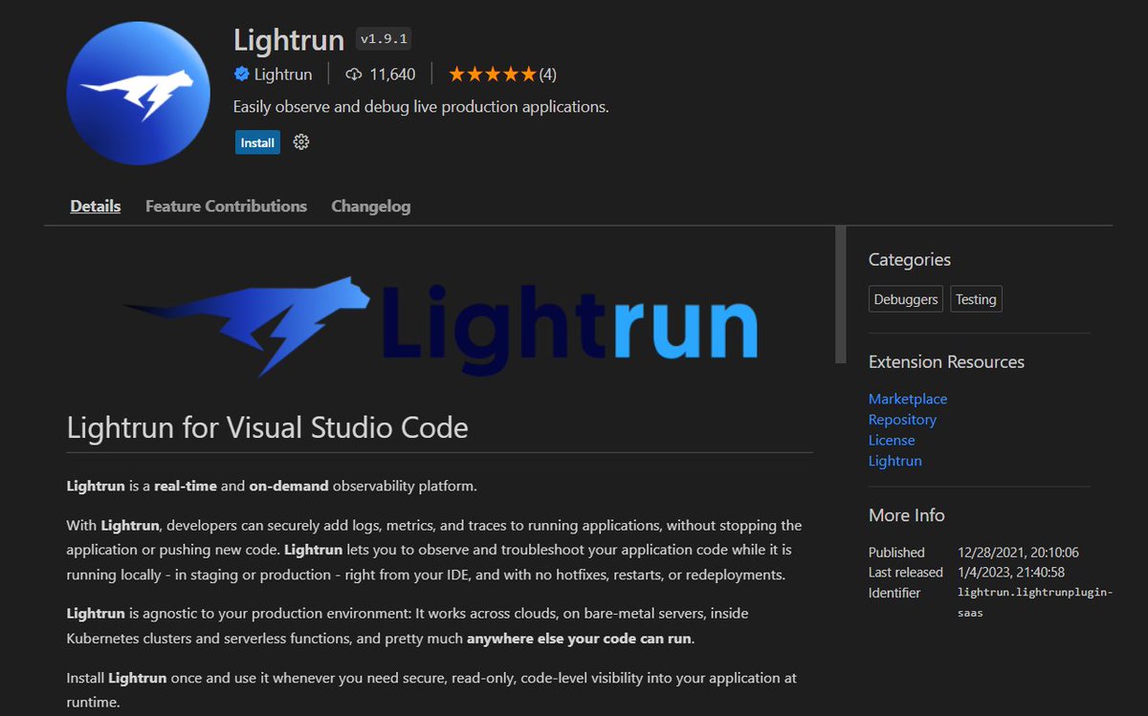
Task: Open the Lightrun link under Extension Resources
Action: 895,461
